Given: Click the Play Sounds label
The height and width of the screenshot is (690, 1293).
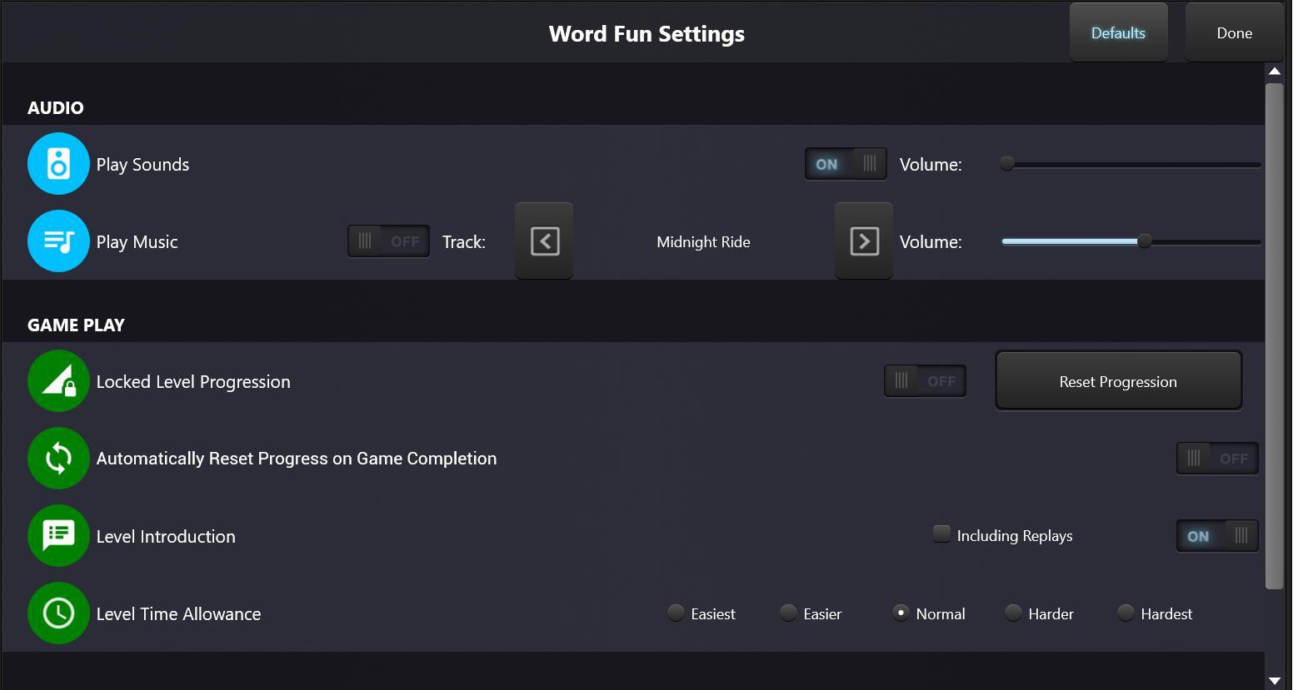Looking at the screenshot, I should tap(142, 165).
